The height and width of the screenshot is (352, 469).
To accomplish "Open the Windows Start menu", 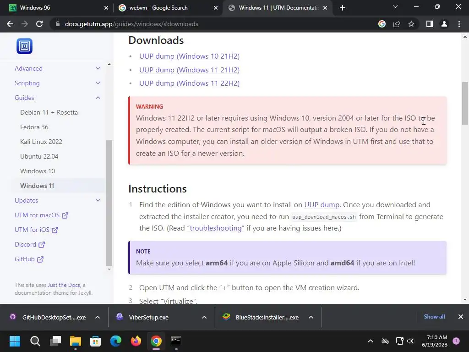I will 15,341.
